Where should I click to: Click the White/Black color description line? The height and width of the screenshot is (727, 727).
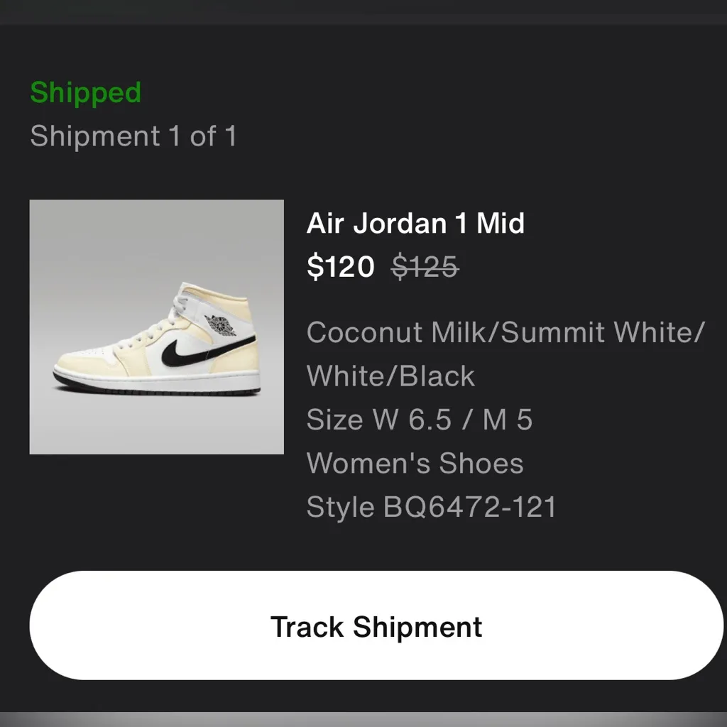tap(389, 376)
